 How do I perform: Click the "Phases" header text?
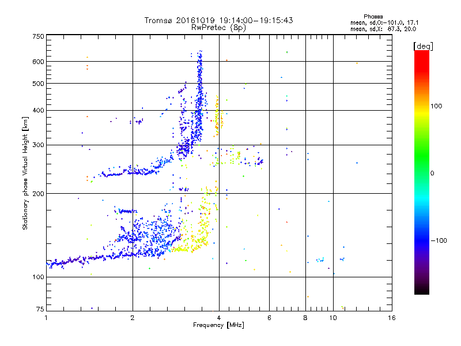click(x=373, y=17)
